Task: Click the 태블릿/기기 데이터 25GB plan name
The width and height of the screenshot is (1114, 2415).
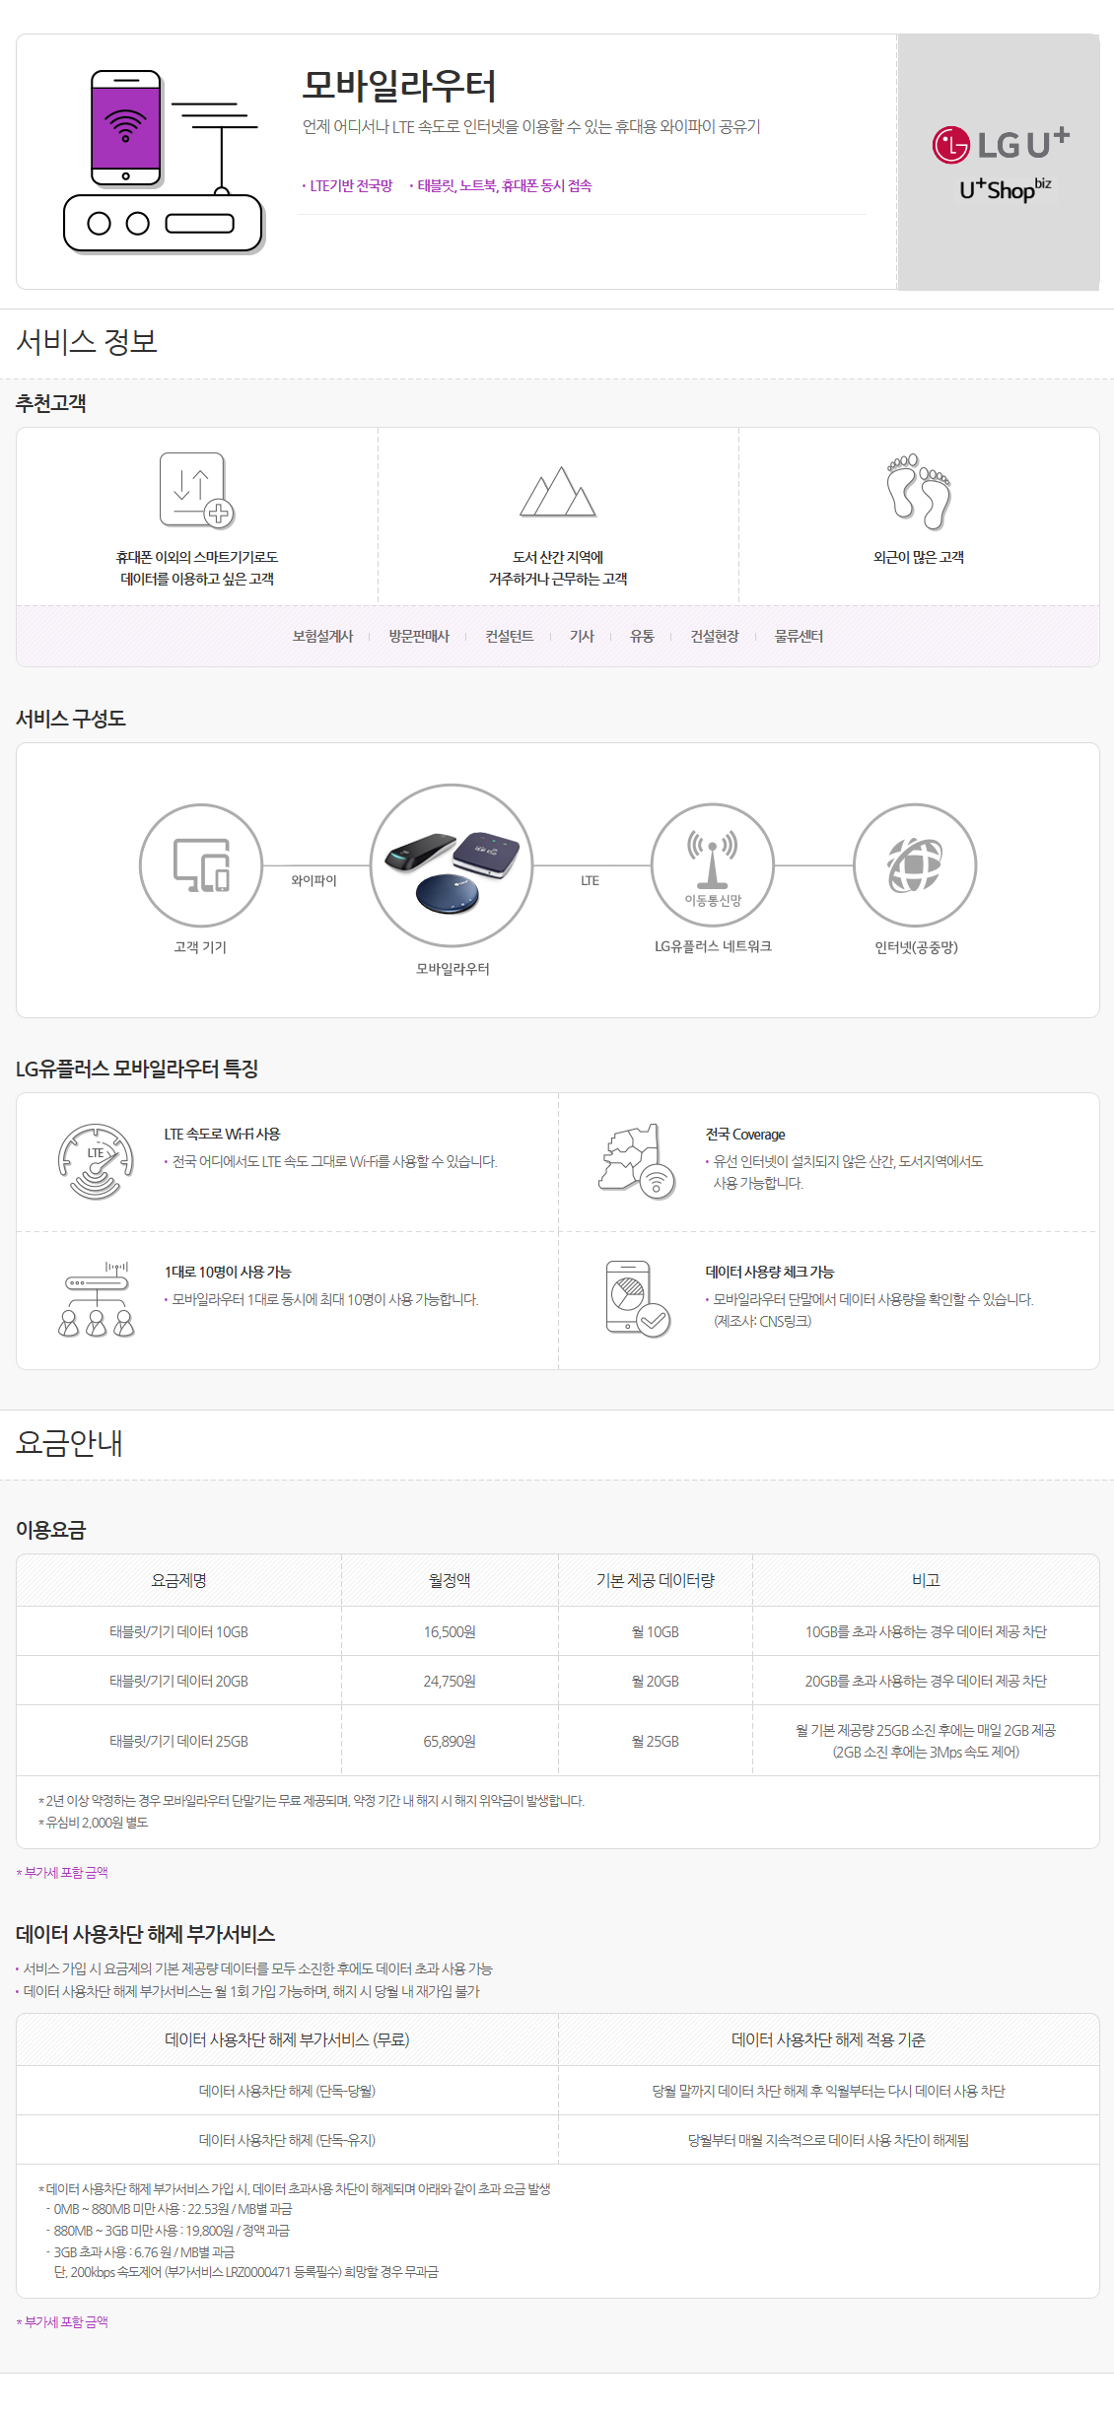Action: point(178,1741)
